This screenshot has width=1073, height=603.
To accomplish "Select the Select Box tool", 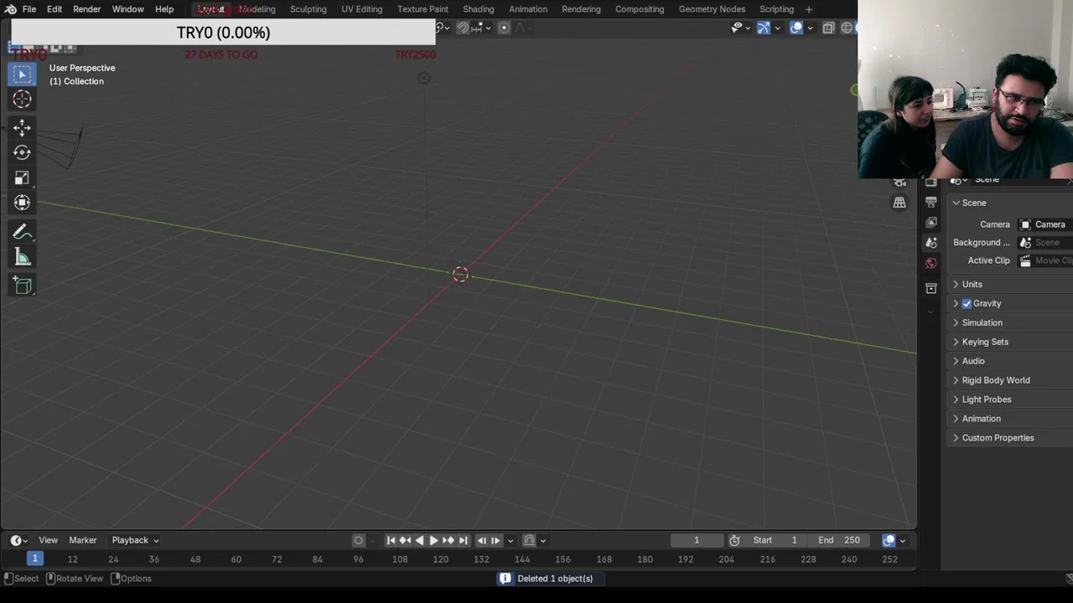I will (23, 75).
